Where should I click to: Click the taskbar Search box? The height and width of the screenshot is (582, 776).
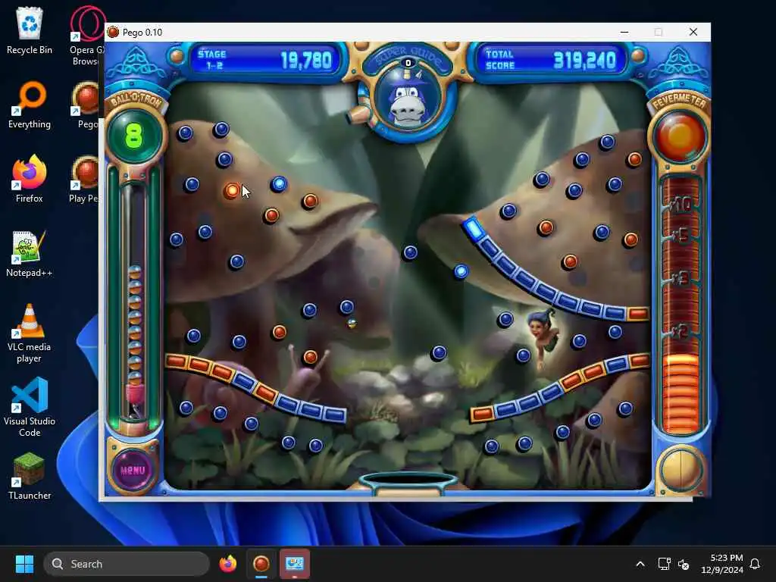[127, 564]
